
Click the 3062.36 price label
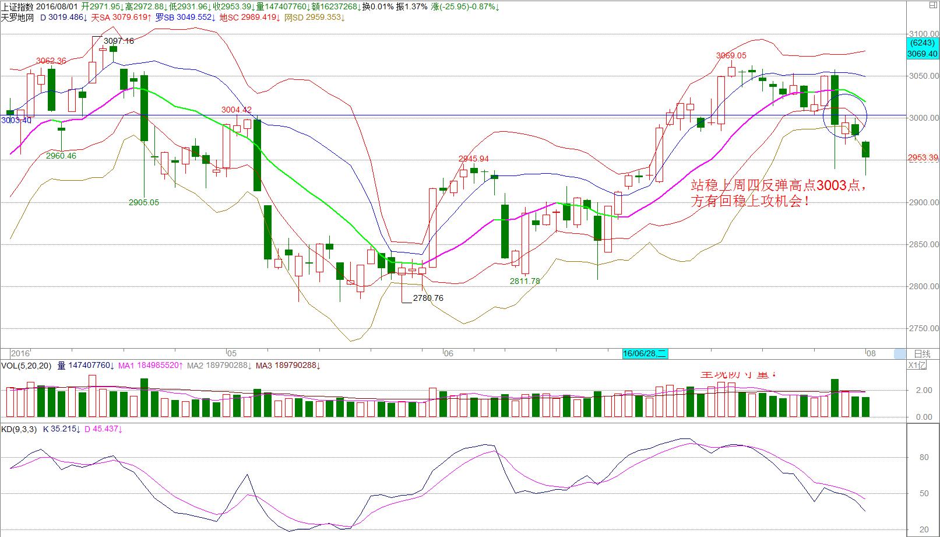coord(51,61)
